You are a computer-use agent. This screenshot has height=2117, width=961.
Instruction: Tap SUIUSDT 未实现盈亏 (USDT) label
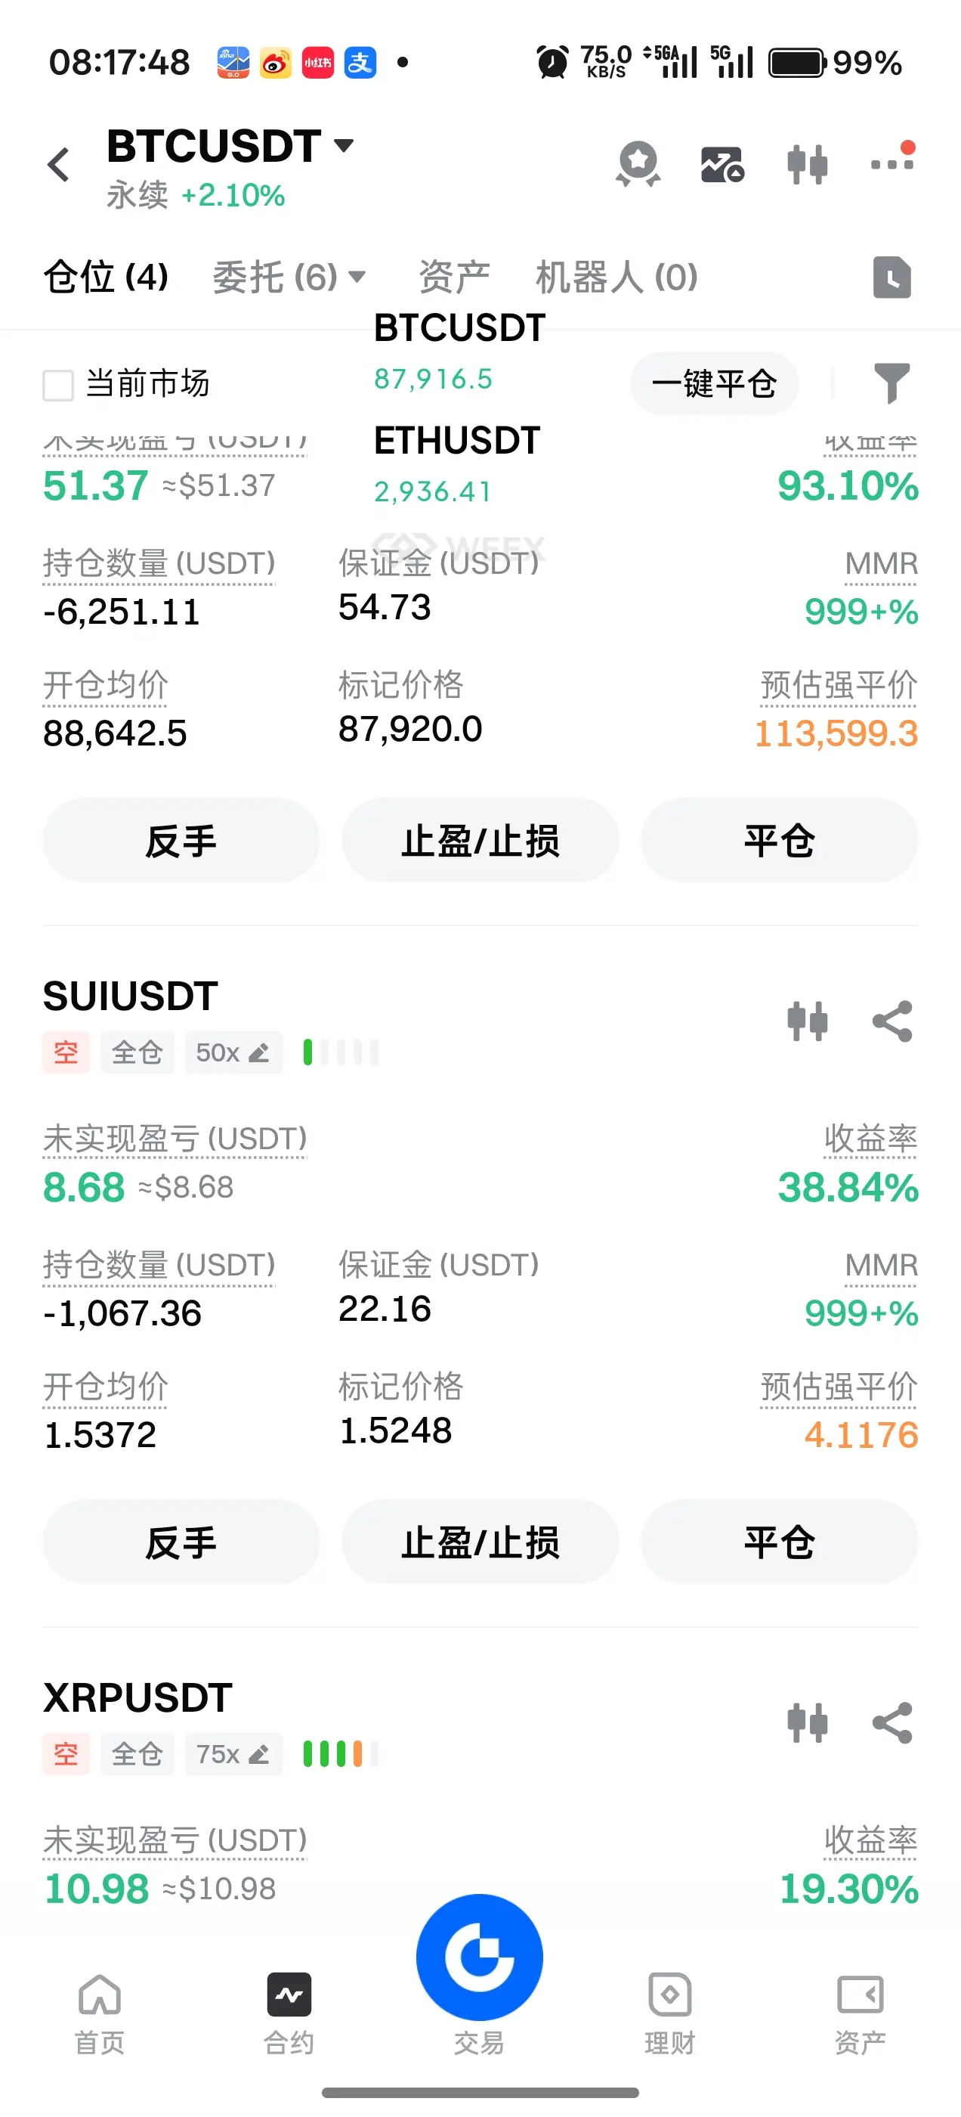175,1139
